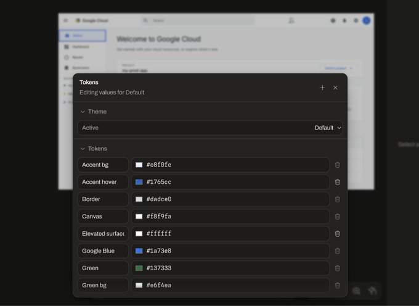The image size is (419, 306).
Task: Delete the Border token
Action: 338,199
